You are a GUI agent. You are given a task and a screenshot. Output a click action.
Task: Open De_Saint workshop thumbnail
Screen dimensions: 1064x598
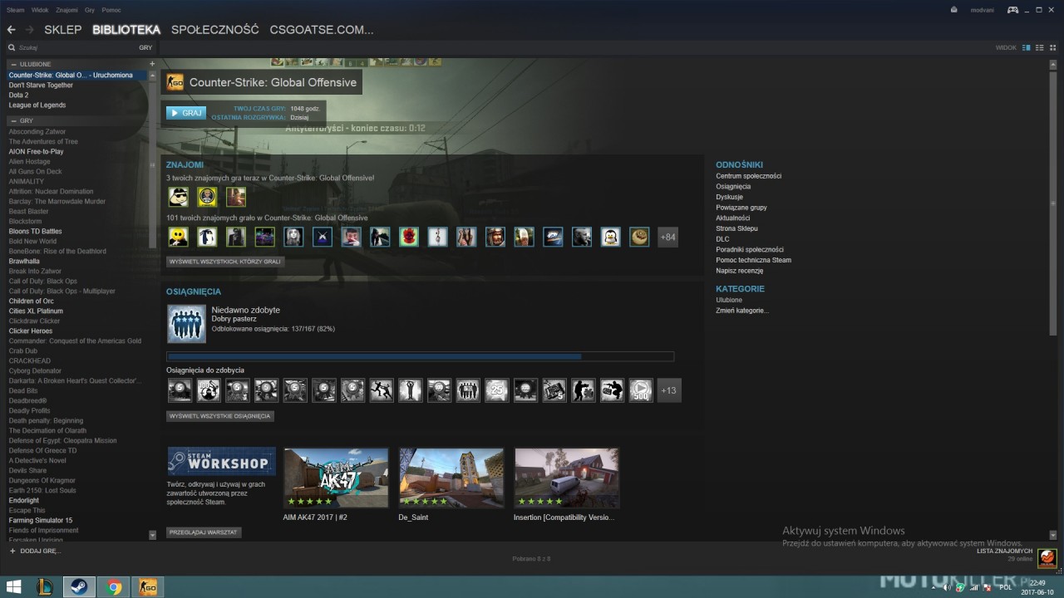pos(451,478)
